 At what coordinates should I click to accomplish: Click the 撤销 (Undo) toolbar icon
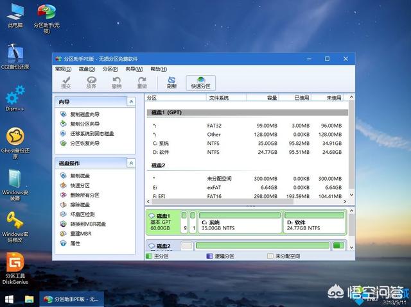click(116, 82)
